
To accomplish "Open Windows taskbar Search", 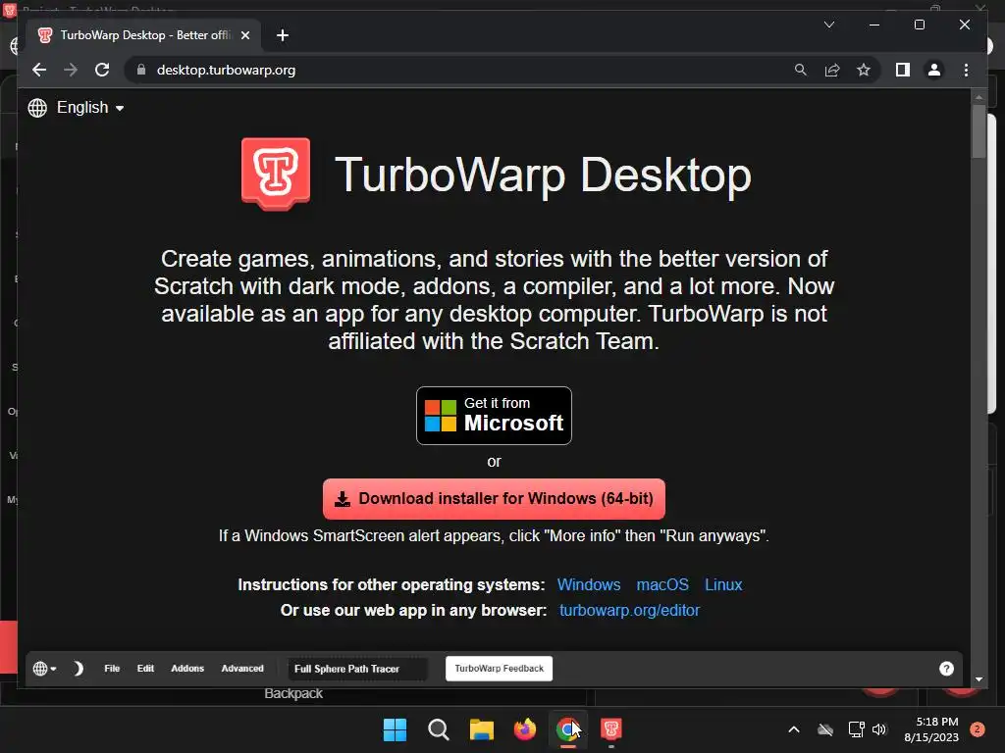I will click(439, 729).
